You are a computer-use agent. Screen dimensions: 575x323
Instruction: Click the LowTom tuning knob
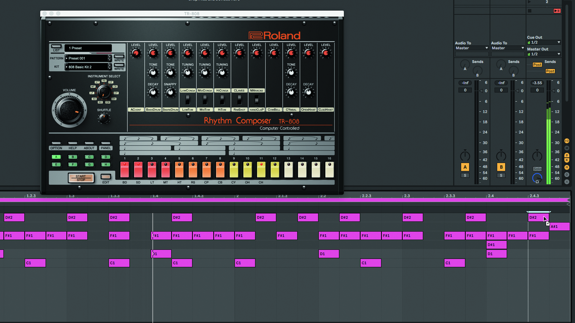coord(188,72)
